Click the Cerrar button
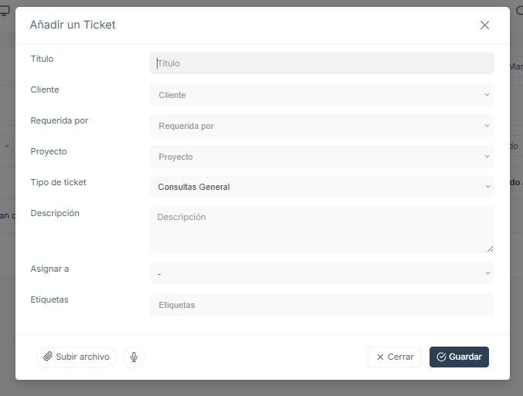Viewport: 523px width, 396px height. pos(394,357)
